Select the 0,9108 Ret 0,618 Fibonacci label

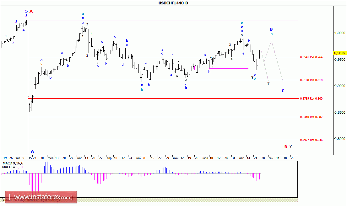(311, 80)
